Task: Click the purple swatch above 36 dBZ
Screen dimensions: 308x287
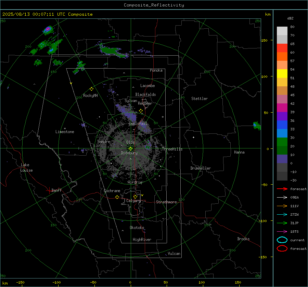Action: click(x=282, y=116)
